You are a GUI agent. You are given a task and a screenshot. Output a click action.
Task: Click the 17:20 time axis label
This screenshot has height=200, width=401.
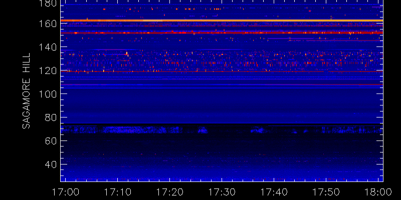(x=169, y=192)
